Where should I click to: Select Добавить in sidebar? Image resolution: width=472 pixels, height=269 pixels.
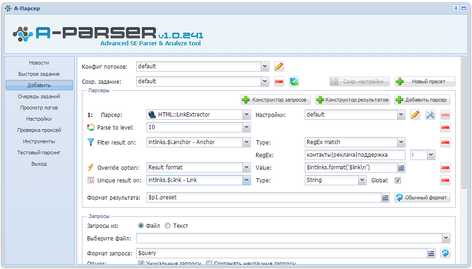tap(39, 85)
